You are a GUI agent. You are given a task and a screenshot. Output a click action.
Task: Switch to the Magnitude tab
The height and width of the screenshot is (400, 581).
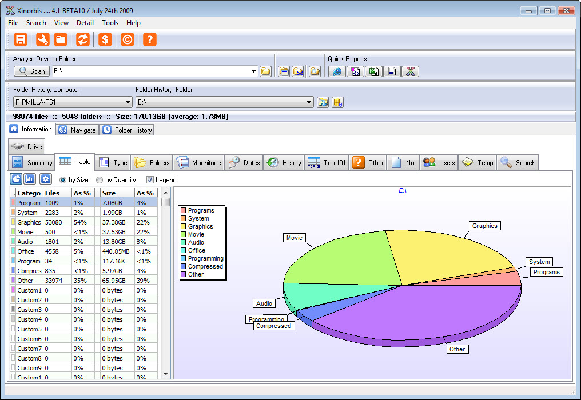pos(200,163)
